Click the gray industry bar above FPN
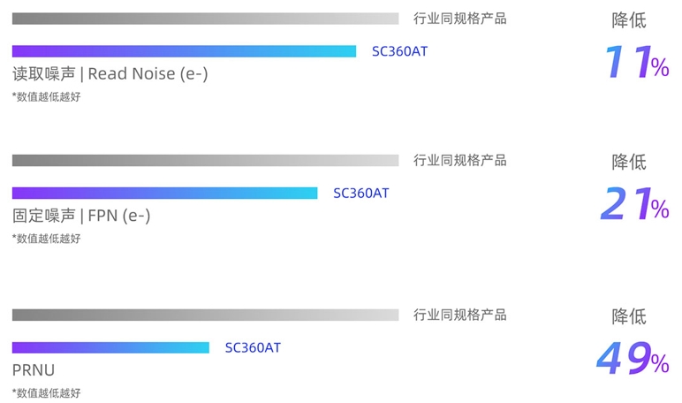The width and height of the screenshot is (682, 403). (x=205, y=161)
